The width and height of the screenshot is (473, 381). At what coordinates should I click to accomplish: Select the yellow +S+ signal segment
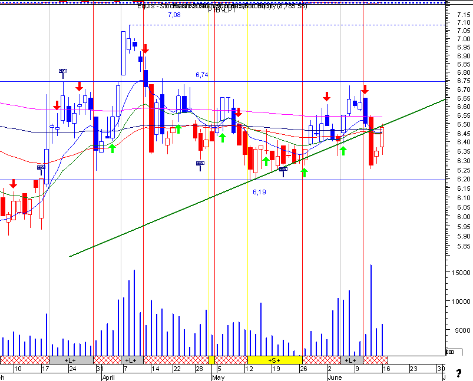click(x=275, y=360)
